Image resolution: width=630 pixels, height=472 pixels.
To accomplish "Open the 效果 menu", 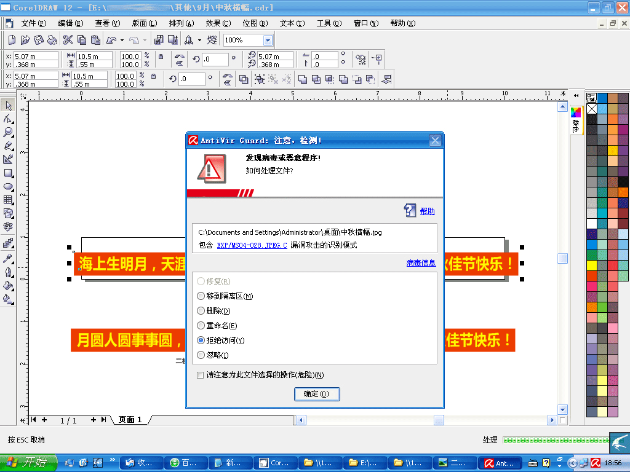I will click(x=218, y=23).
